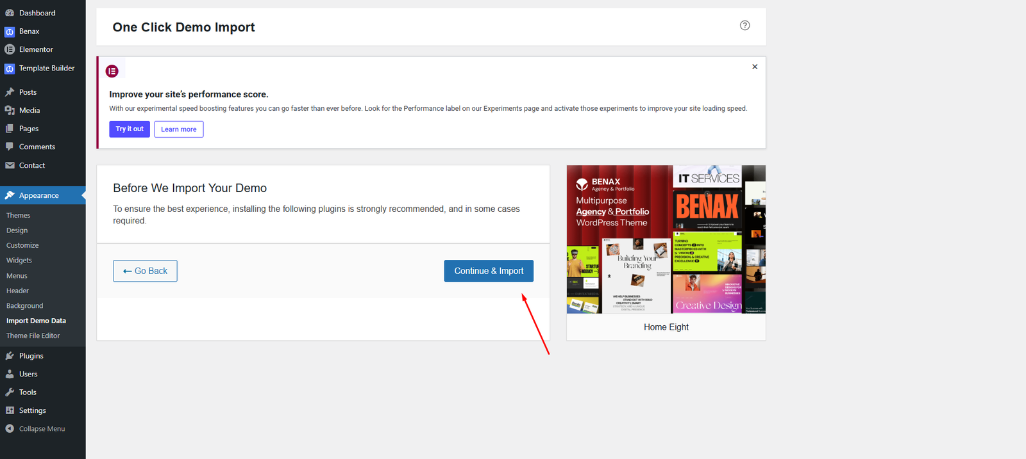Open the Tools wrench icon
1026x459 pixels.
point(10,392)
